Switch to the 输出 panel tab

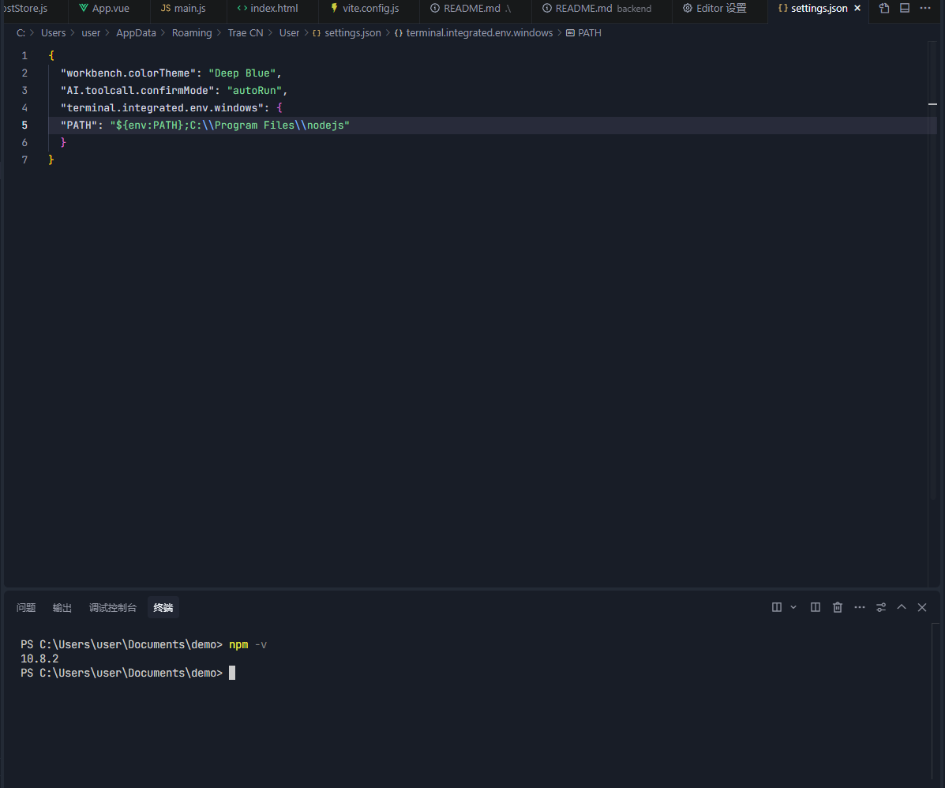pyautogui.click(x=62, y=607)
